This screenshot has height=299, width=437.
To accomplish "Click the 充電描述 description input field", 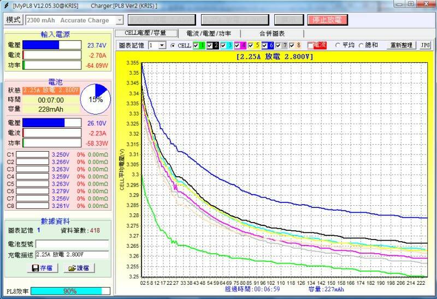I will [72, 254].
